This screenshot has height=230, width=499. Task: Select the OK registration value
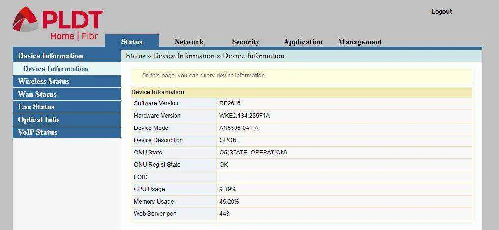[223, 165]
